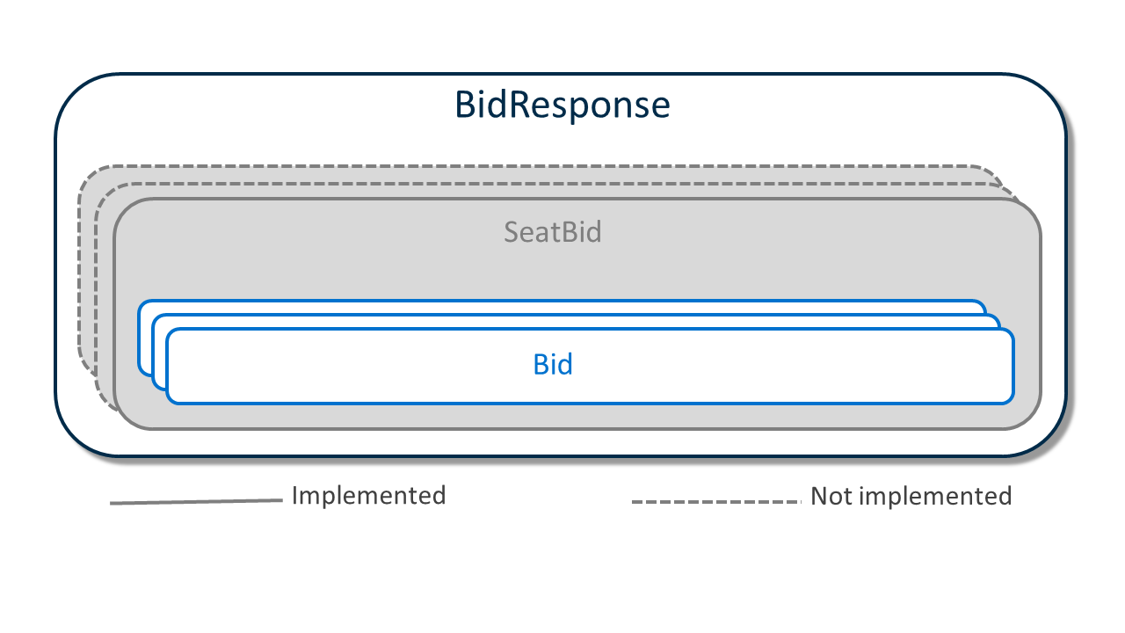Select the solid gray legend line
This screenshot has height=633, width=1125.
pyautogui.click(x=197, y=502)
